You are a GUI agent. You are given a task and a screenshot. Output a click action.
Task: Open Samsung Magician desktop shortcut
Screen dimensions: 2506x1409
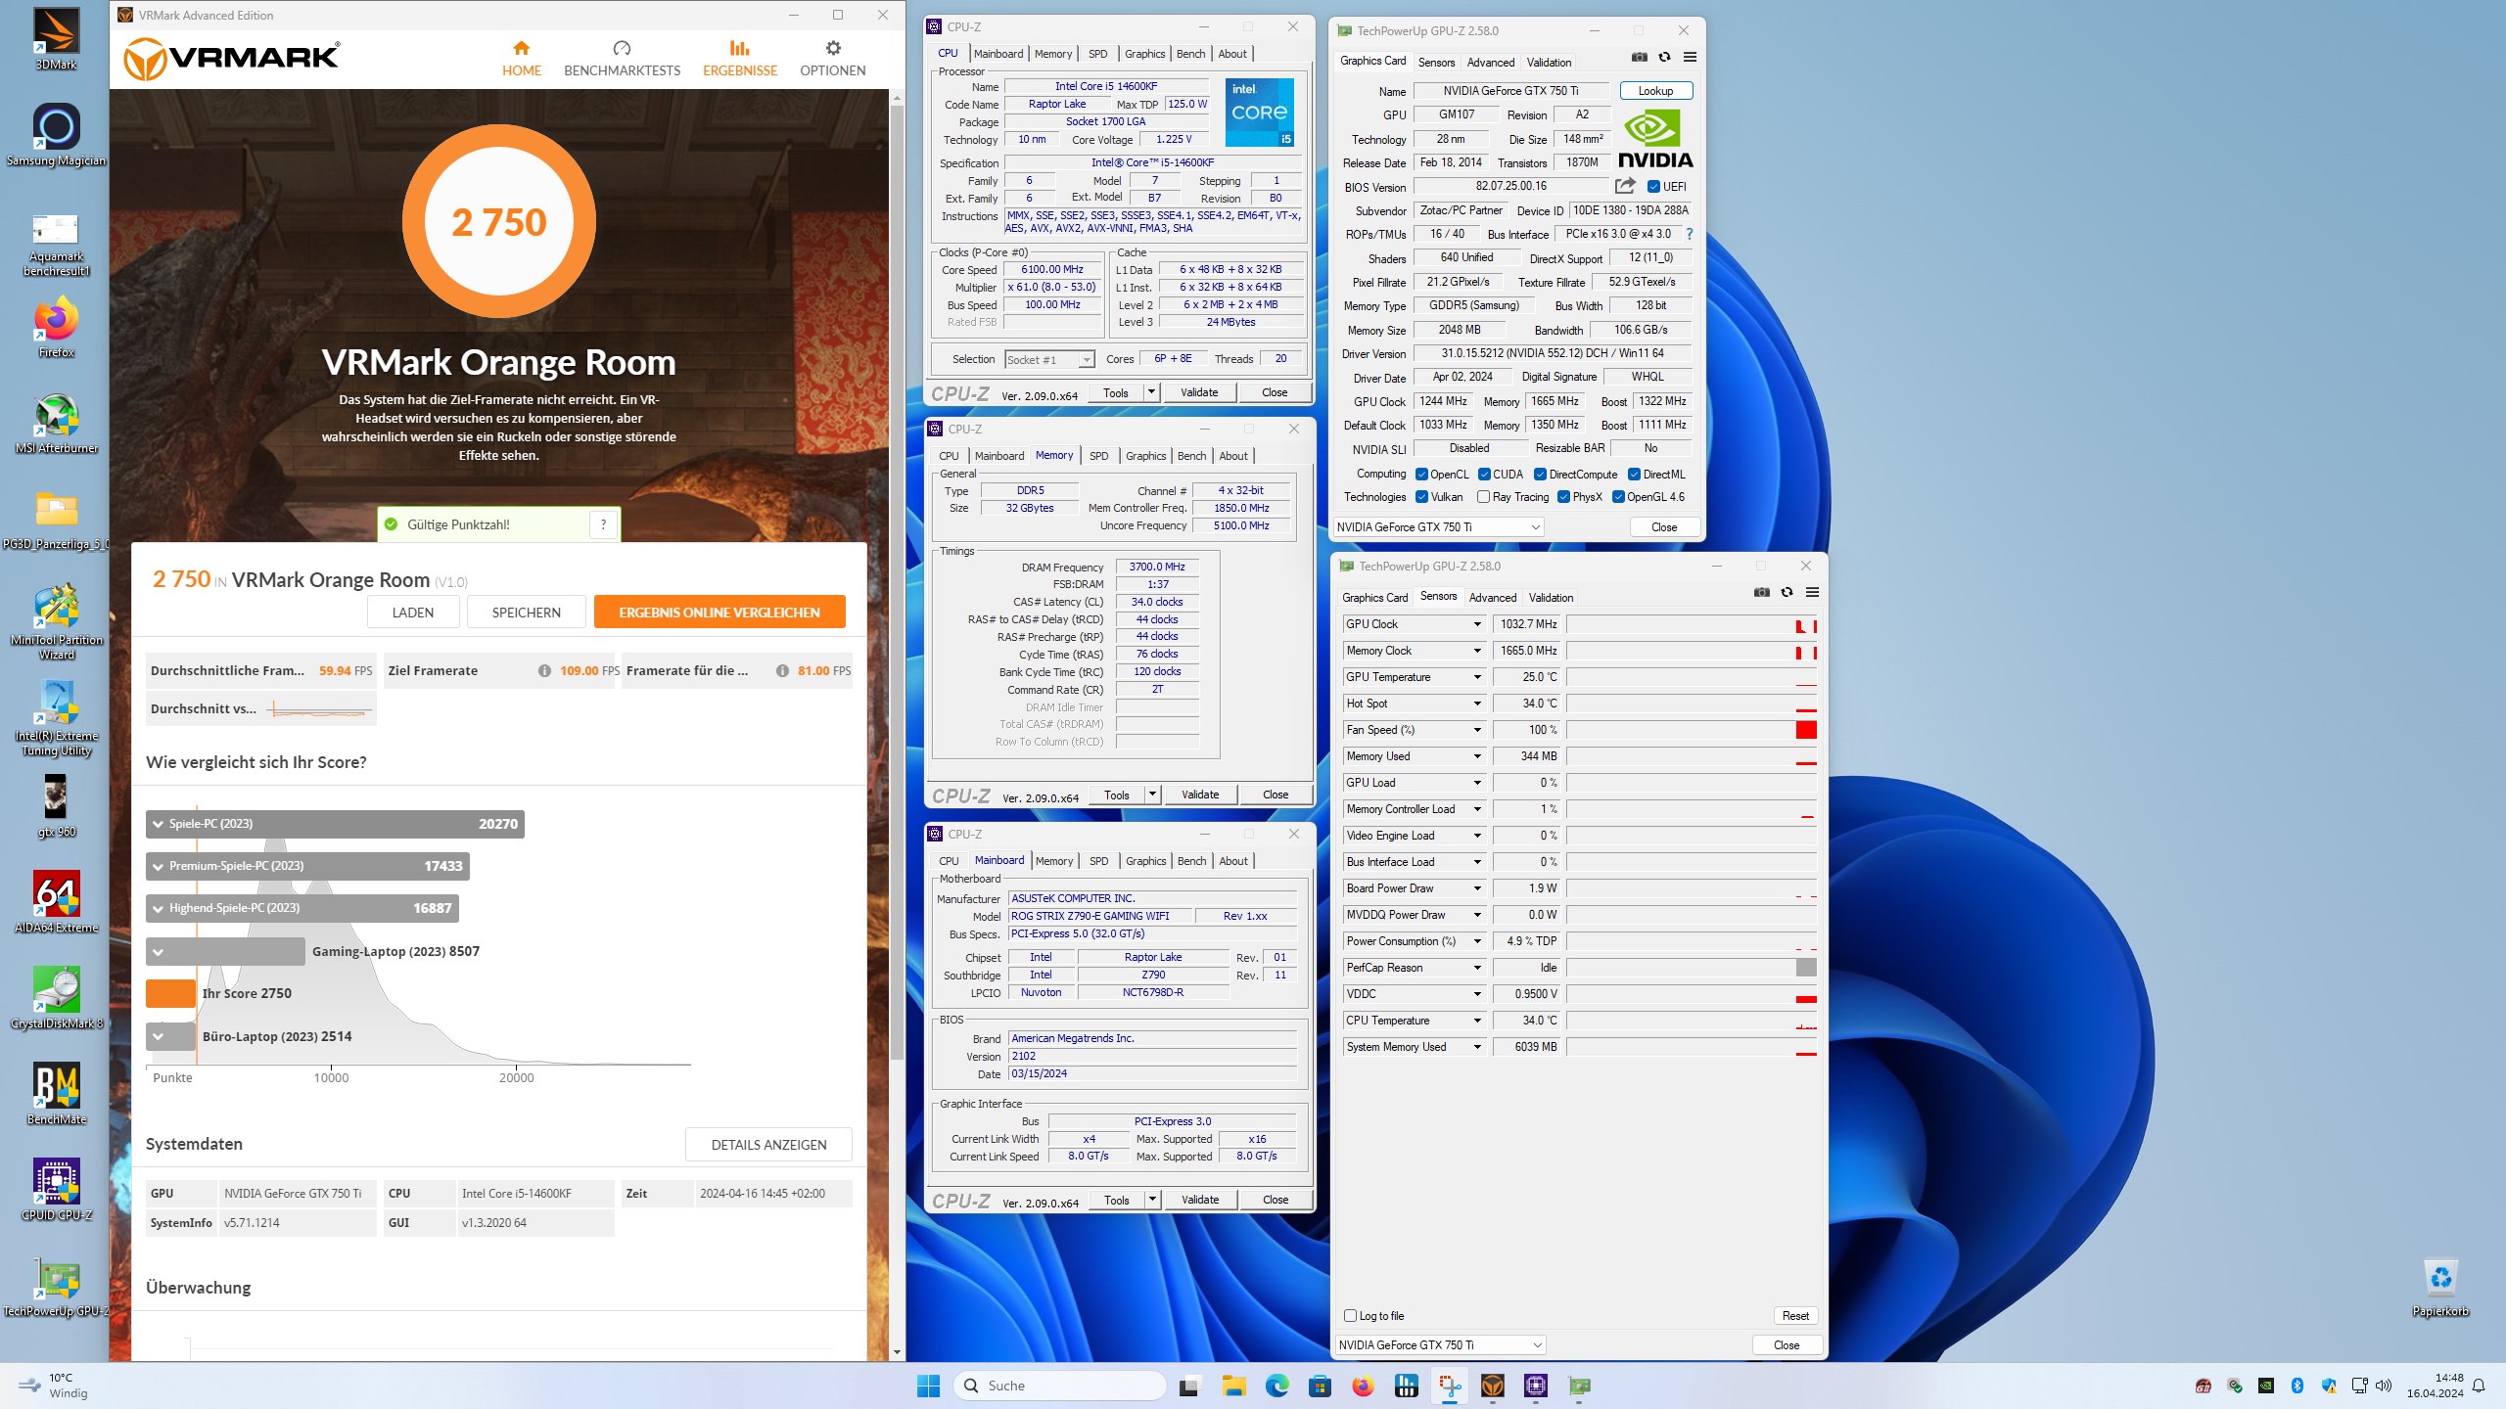56,135
